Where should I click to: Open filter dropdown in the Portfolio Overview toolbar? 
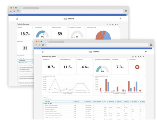click(x=115, y=24)
